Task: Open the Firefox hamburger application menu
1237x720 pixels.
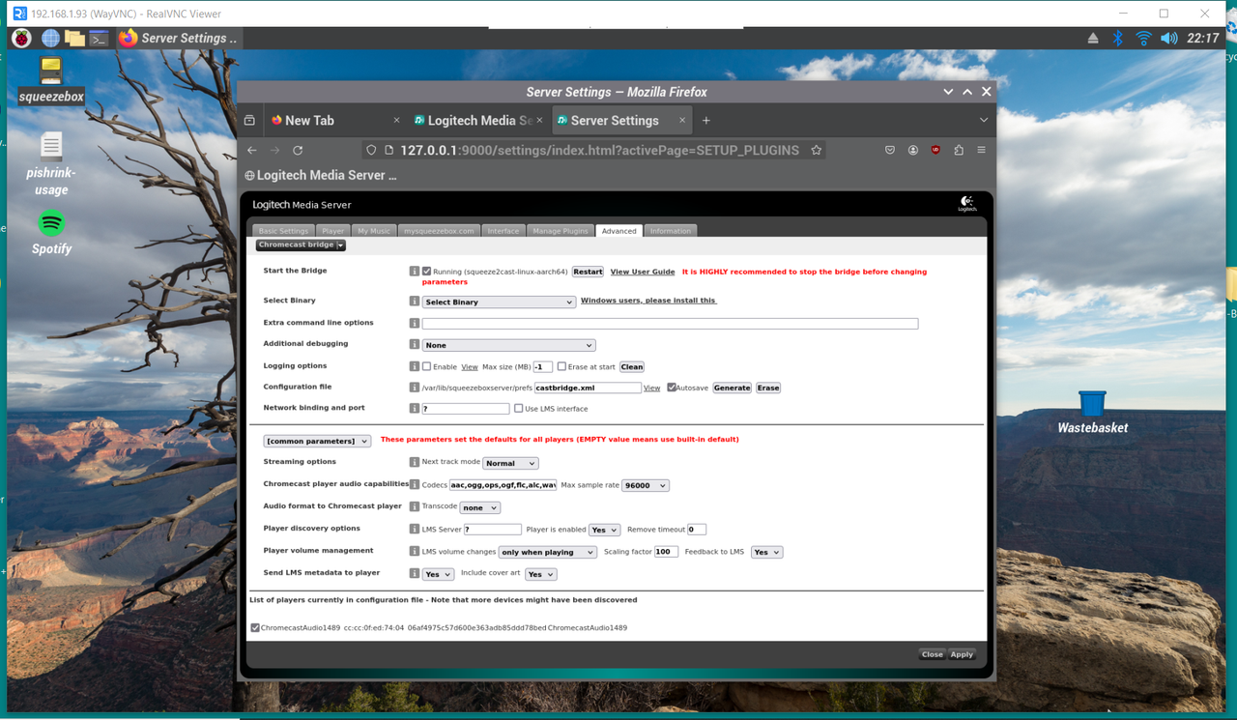Action: [981, 151]
